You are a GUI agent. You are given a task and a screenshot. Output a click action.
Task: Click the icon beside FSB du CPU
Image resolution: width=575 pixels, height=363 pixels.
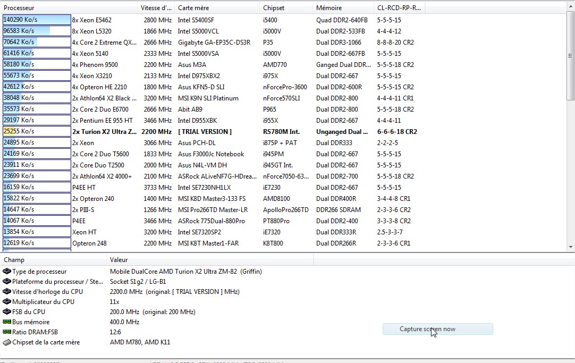(6, 311)
